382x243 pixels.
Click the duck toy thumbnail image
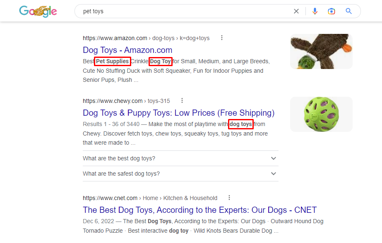pyautogui.click(x=321, y=51)
